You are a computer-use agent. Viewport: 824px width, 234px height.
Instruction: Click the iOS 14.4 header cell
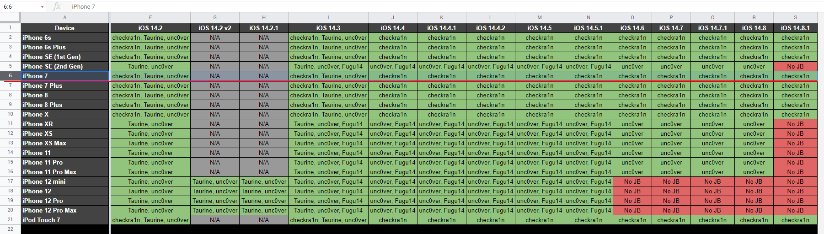pyautogui.click(x=393, y=28)
